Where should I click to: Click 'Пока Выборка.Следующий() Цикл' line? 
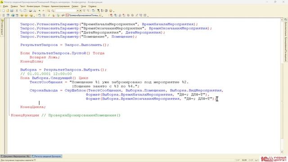pos(54,78)
